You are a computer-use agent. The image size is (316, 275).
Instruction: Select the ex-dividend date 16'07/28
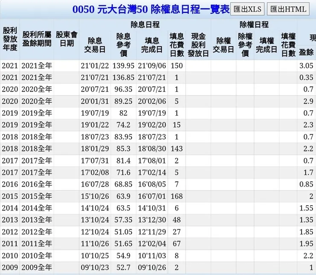pyautogui.click(x=95, y=184)
